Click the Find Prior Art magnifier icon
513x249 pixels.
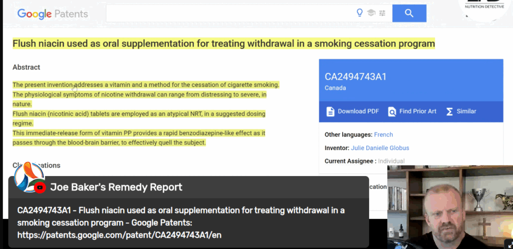click(392, 111)
